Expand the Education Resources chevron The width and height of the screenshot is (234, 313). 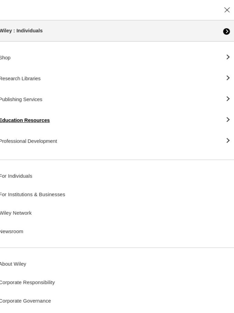(228, 120)
